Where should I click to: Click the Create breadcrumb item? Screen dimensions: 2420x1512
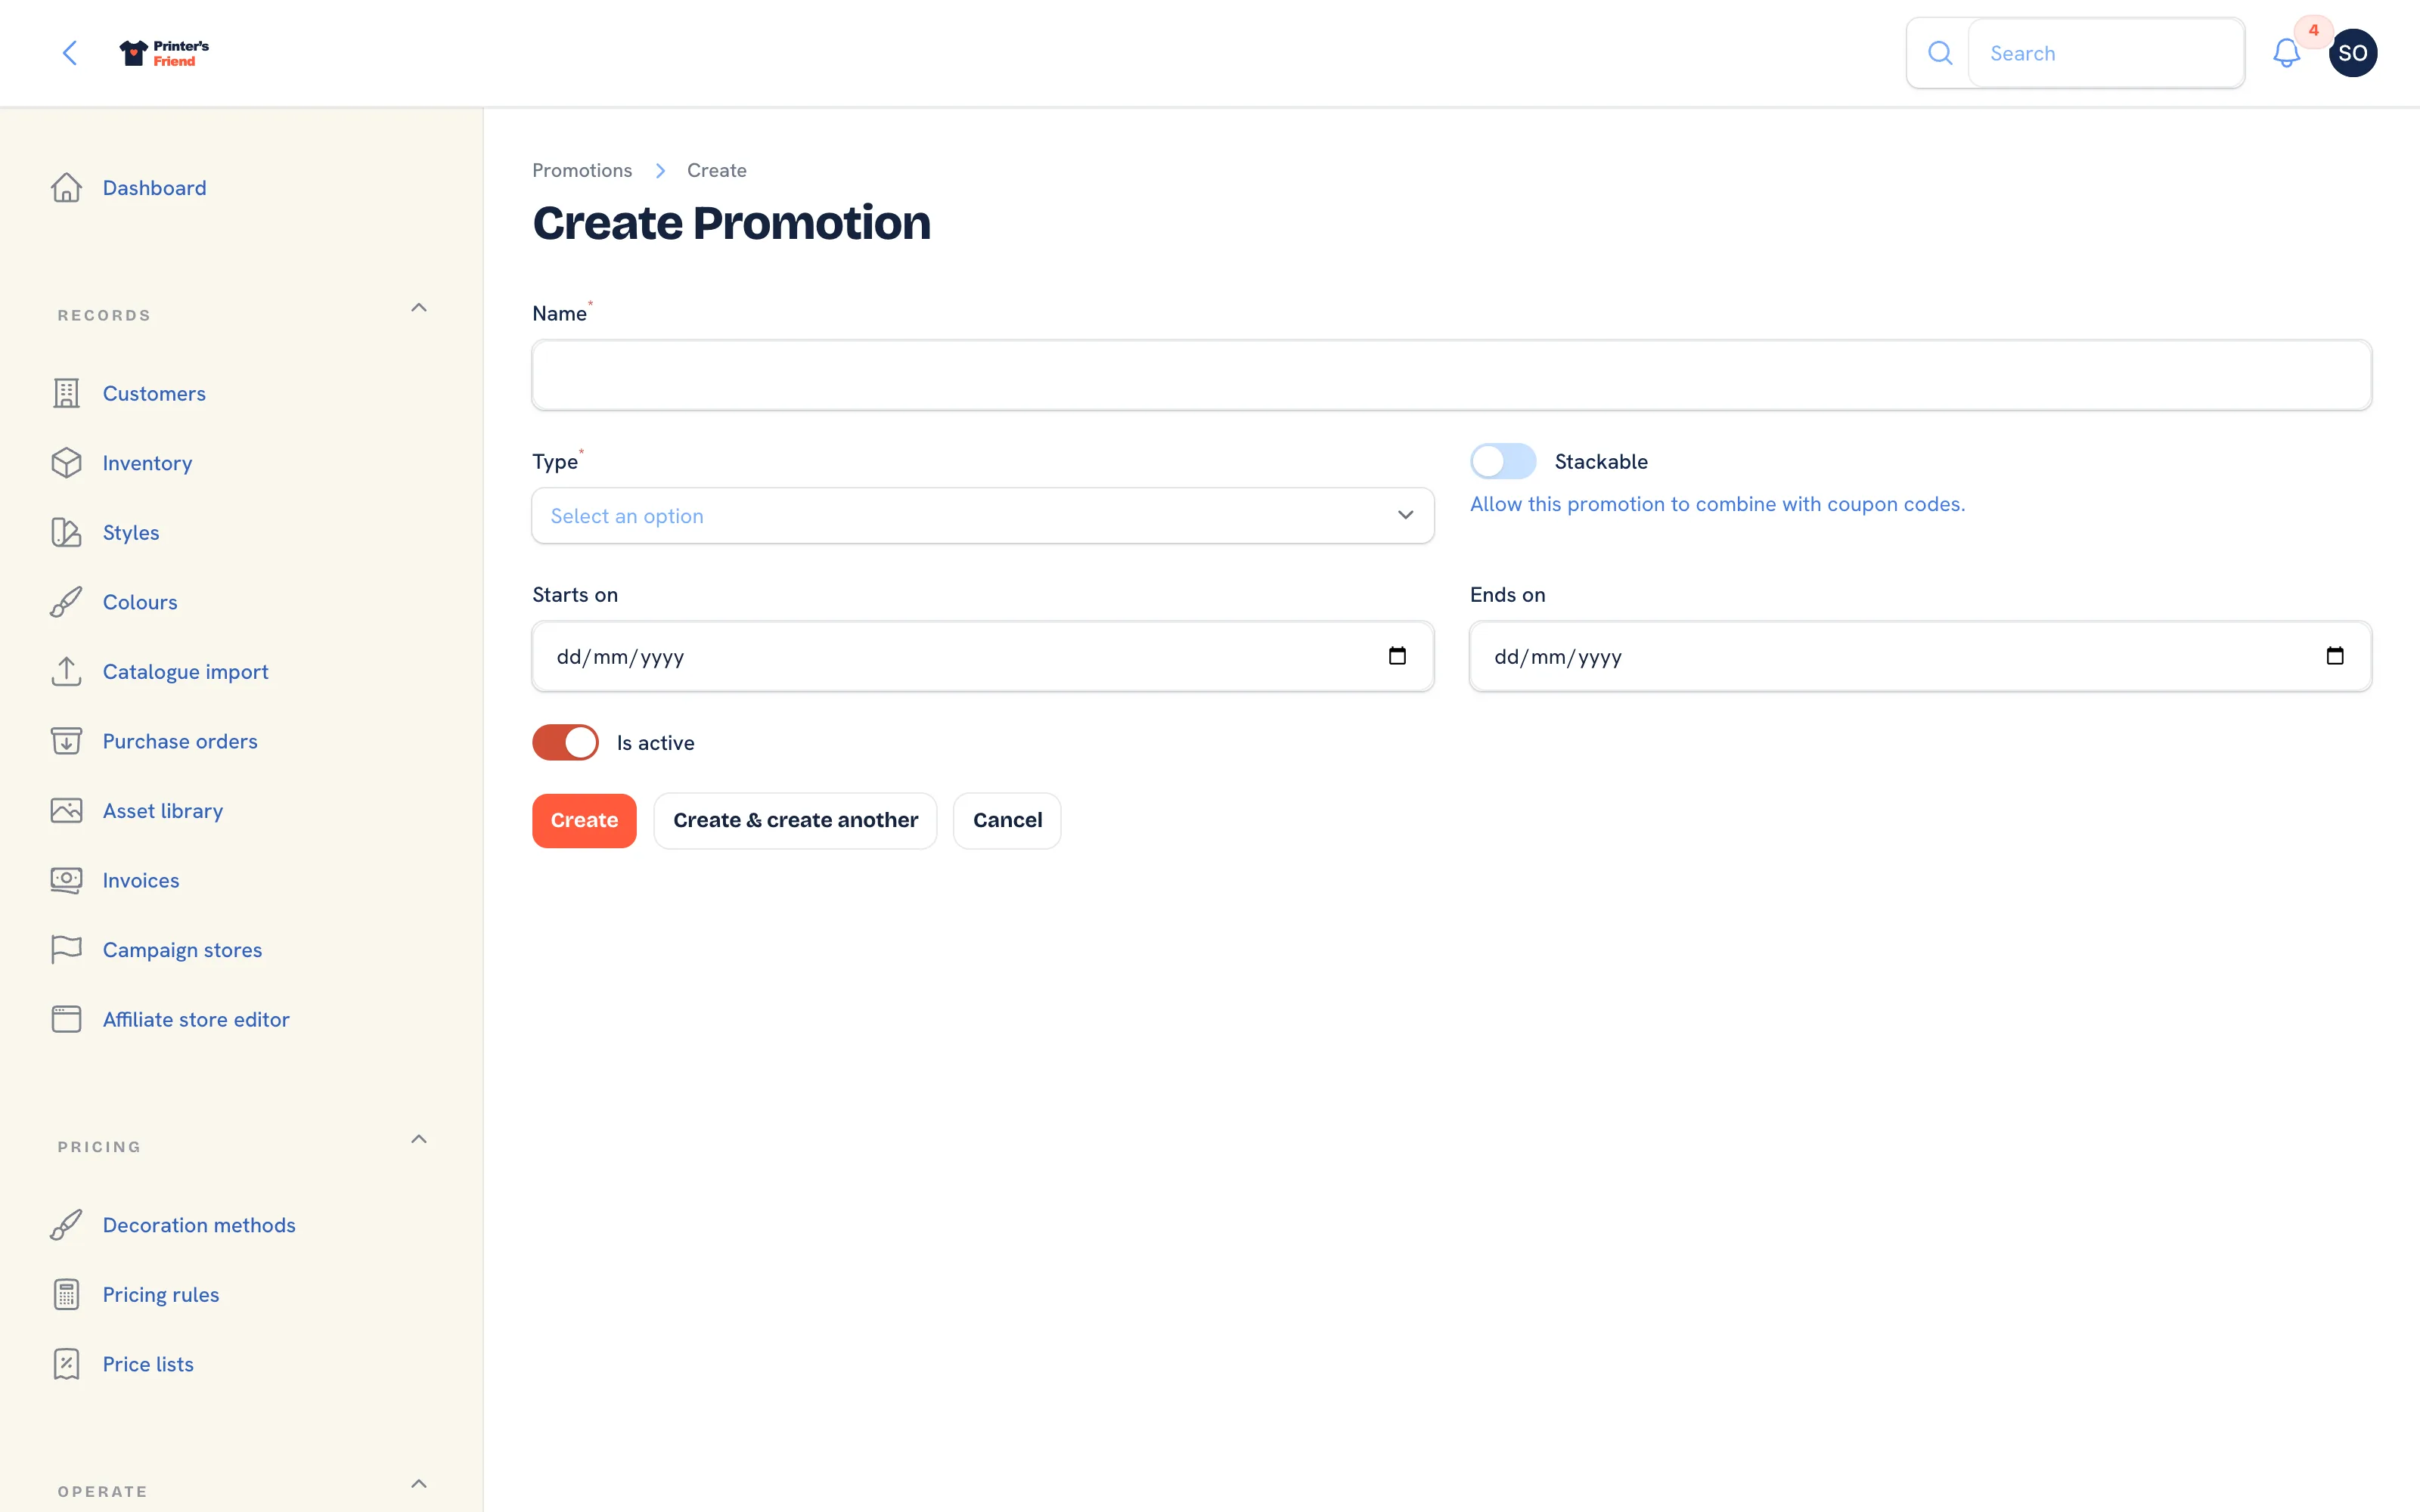click(x=716, y=170)
